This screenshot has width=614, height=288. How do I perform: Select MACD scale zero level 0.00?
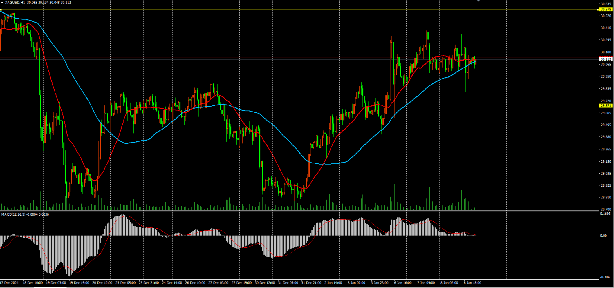click(603, 236)
